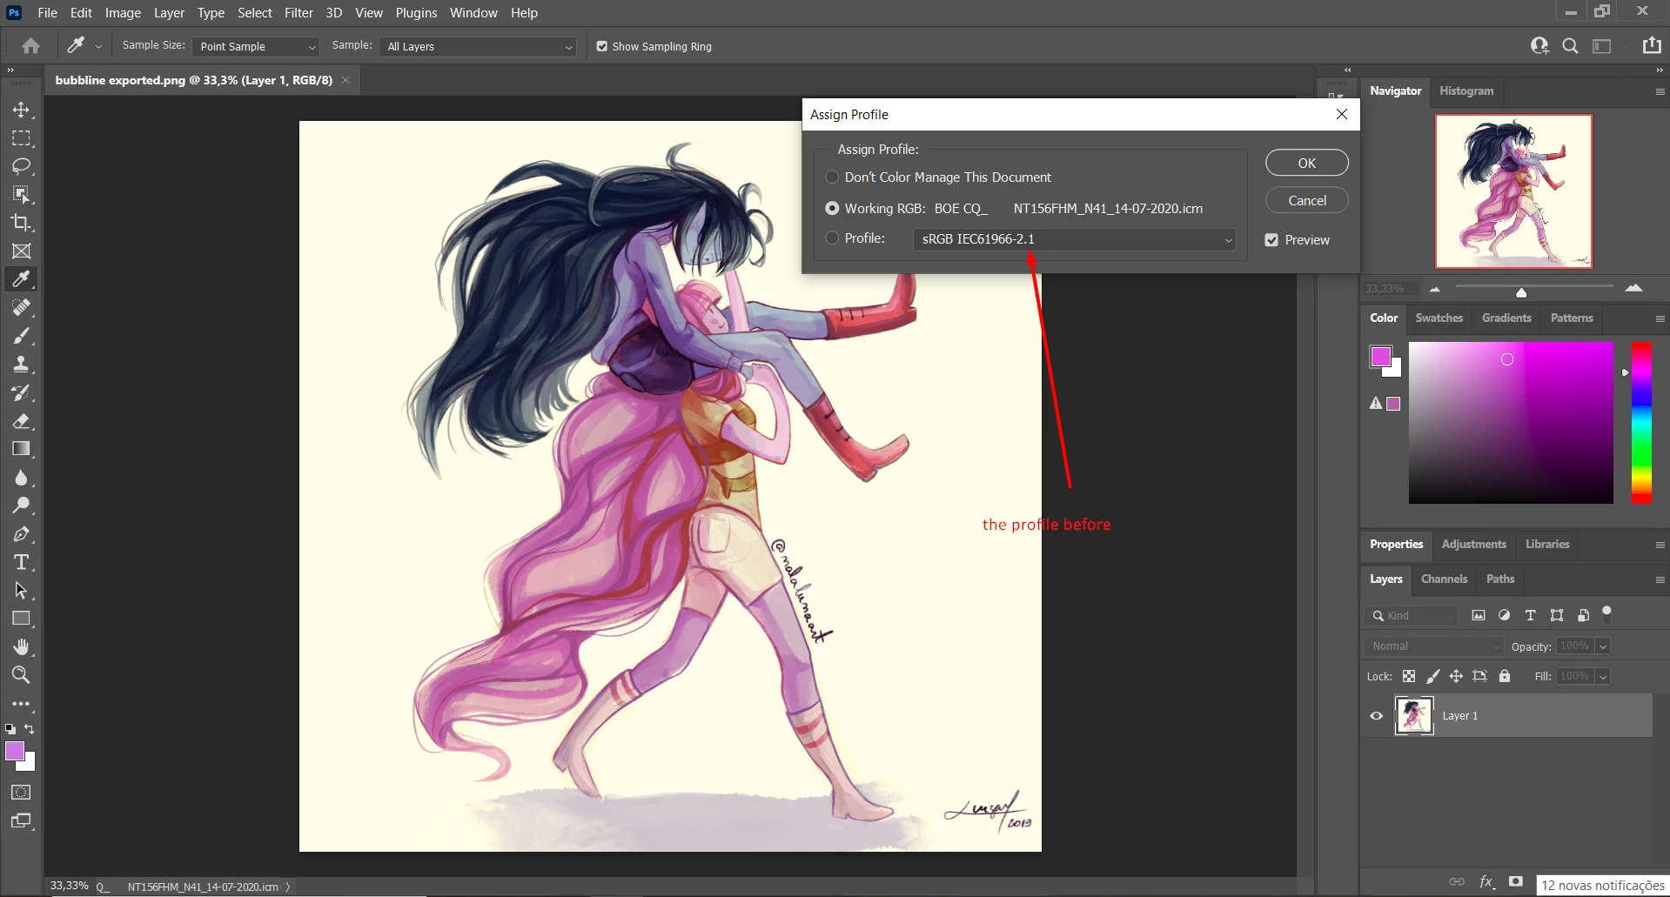1670x897 pixels.
Task: Open Sample All Layers dropdown
Action: click(480, 46)
